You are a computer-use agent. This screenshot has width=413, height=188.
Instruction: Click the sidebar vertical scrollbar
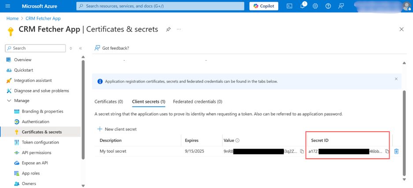83,109
